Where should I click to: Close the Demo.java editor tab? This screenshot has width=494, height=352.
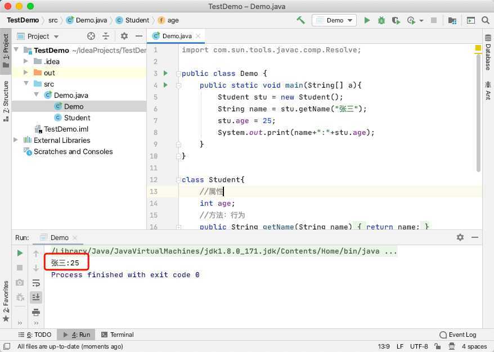198,36
